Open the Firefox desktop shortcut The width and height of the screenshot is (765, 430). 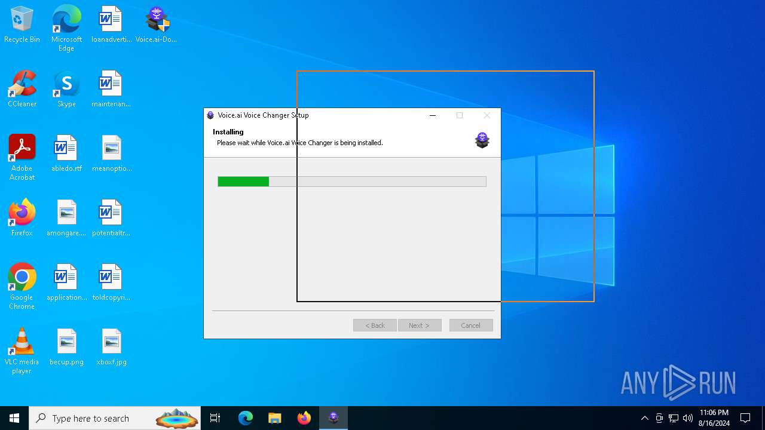tap(22, 219)
